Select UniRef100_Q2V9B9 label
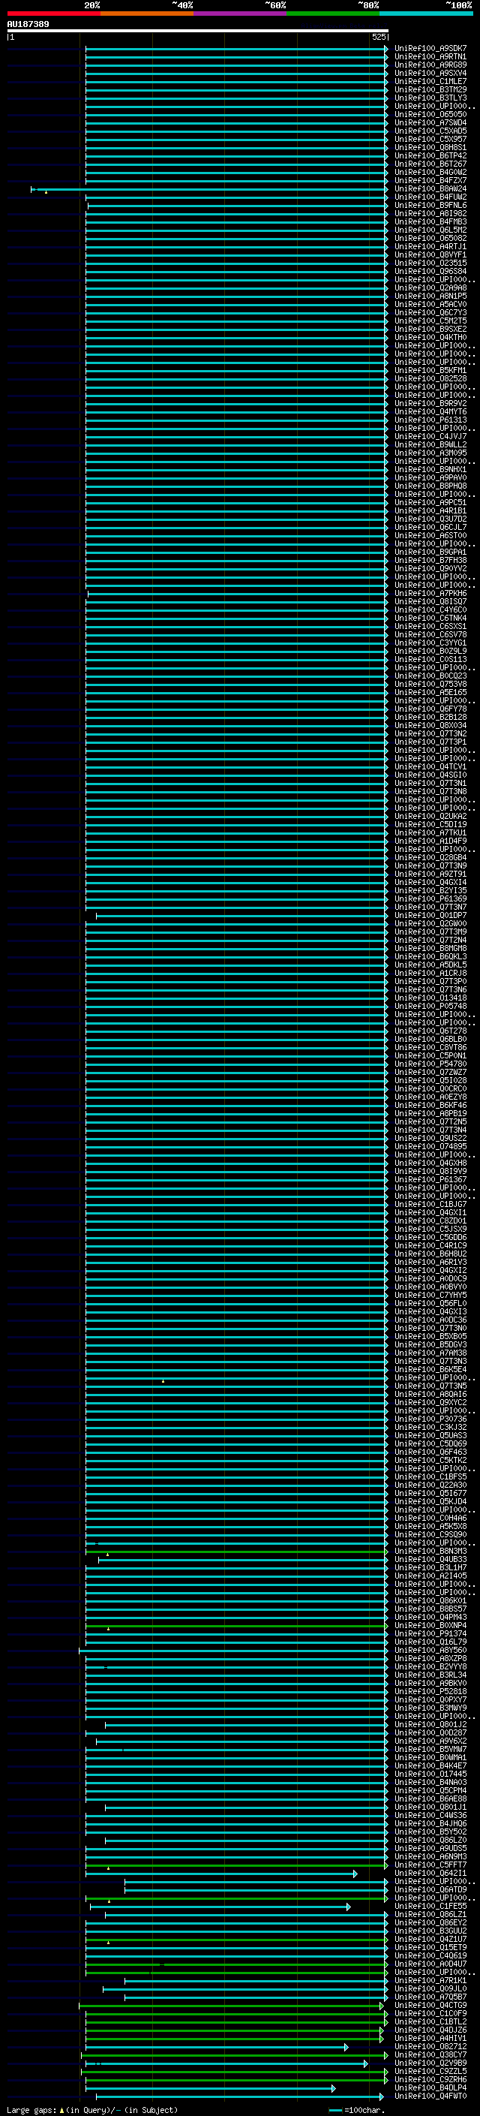 point(430,2063)
